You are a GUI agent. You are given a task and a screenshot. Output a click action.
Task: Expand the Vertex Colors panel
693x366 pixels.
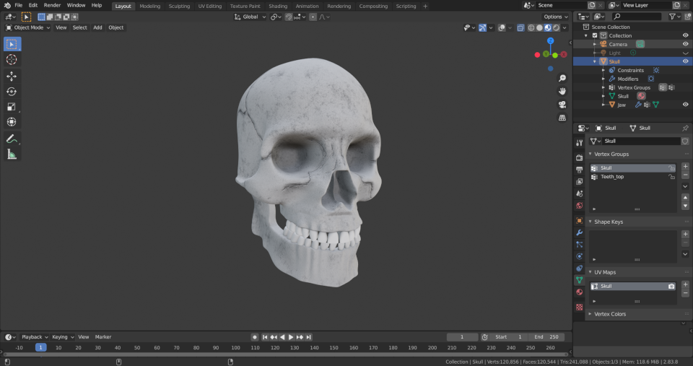590,314
